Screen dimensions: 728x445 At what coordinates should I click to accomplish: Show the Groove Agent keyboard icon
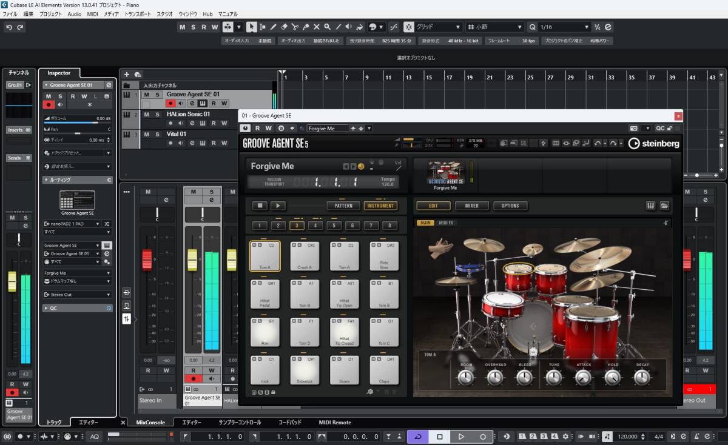tap(651, 206)
